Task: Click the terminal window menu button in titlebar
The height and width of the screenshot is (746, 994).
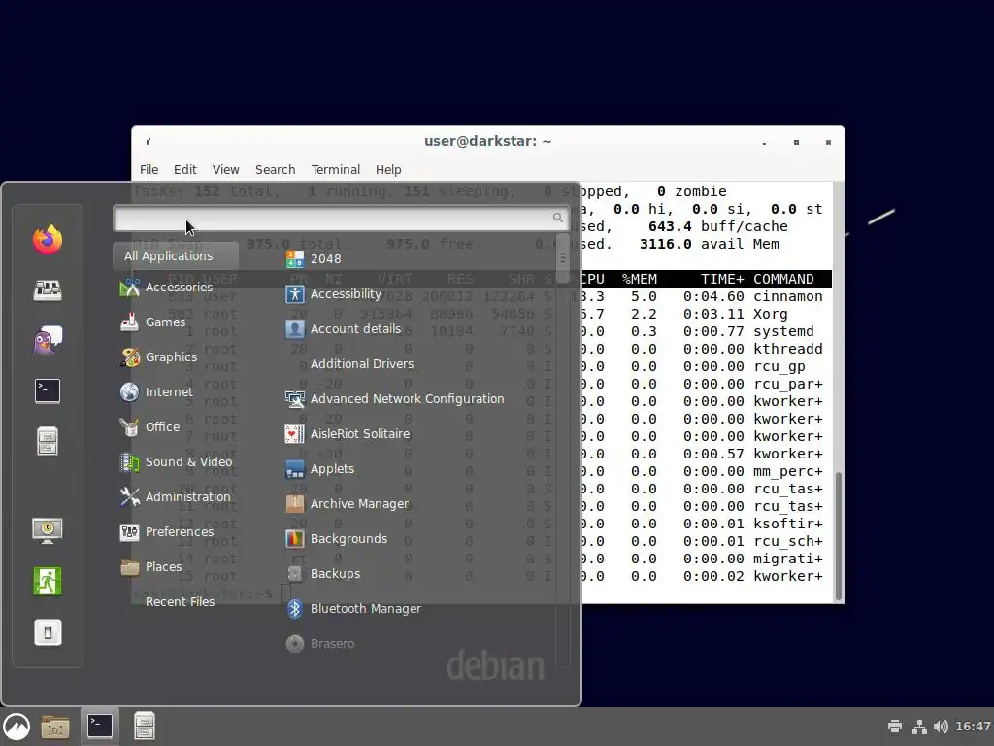Action: click(149, 142)
